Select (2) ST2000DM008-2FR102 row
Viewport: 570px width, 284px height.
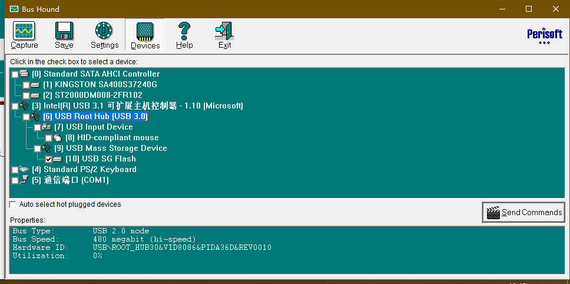point(92,95)
